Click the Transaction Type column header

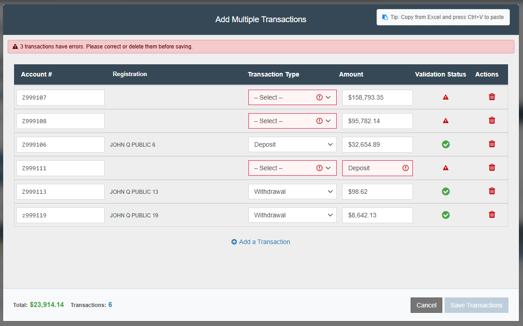(x=273, y=74)
